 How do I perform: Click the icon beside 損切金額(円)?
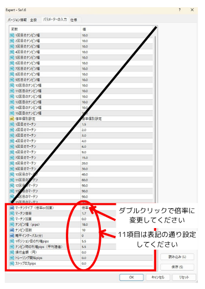[12, 252]
